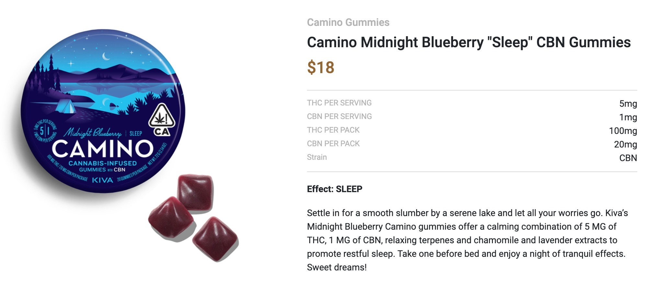671x284 pixels.
Task: Open the Camino Gummies category link
Action: click(348, 22)
